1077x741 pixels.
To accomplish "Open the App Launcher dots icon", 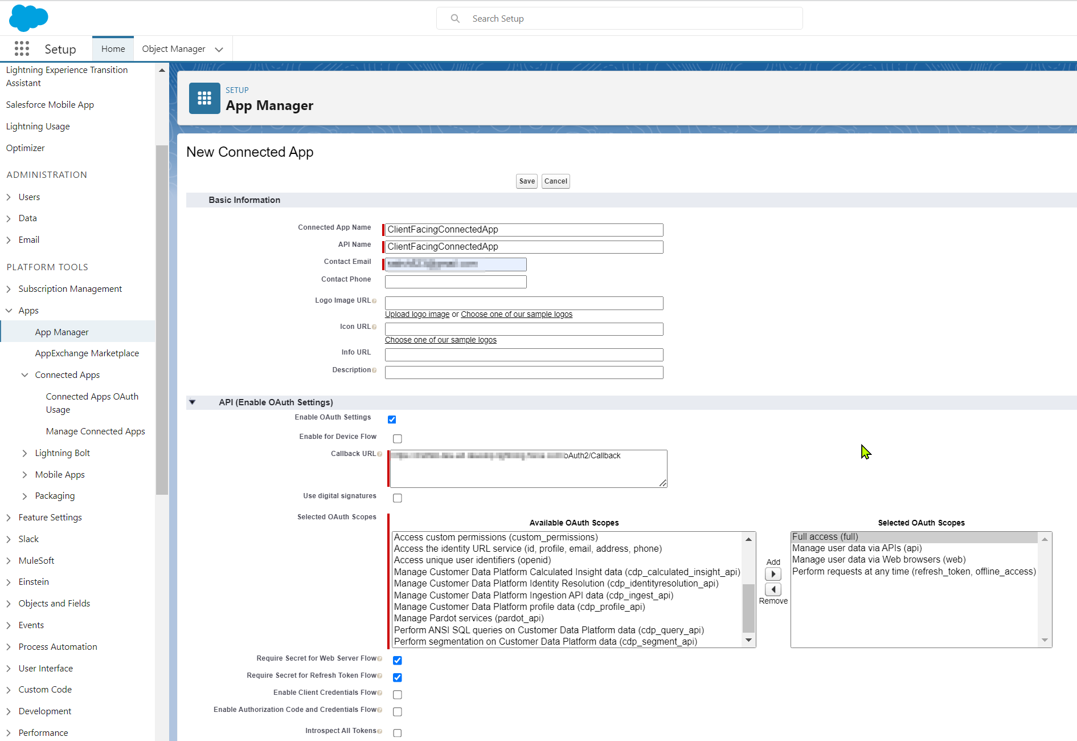I will pyautogui.click(x=22, y=49).
